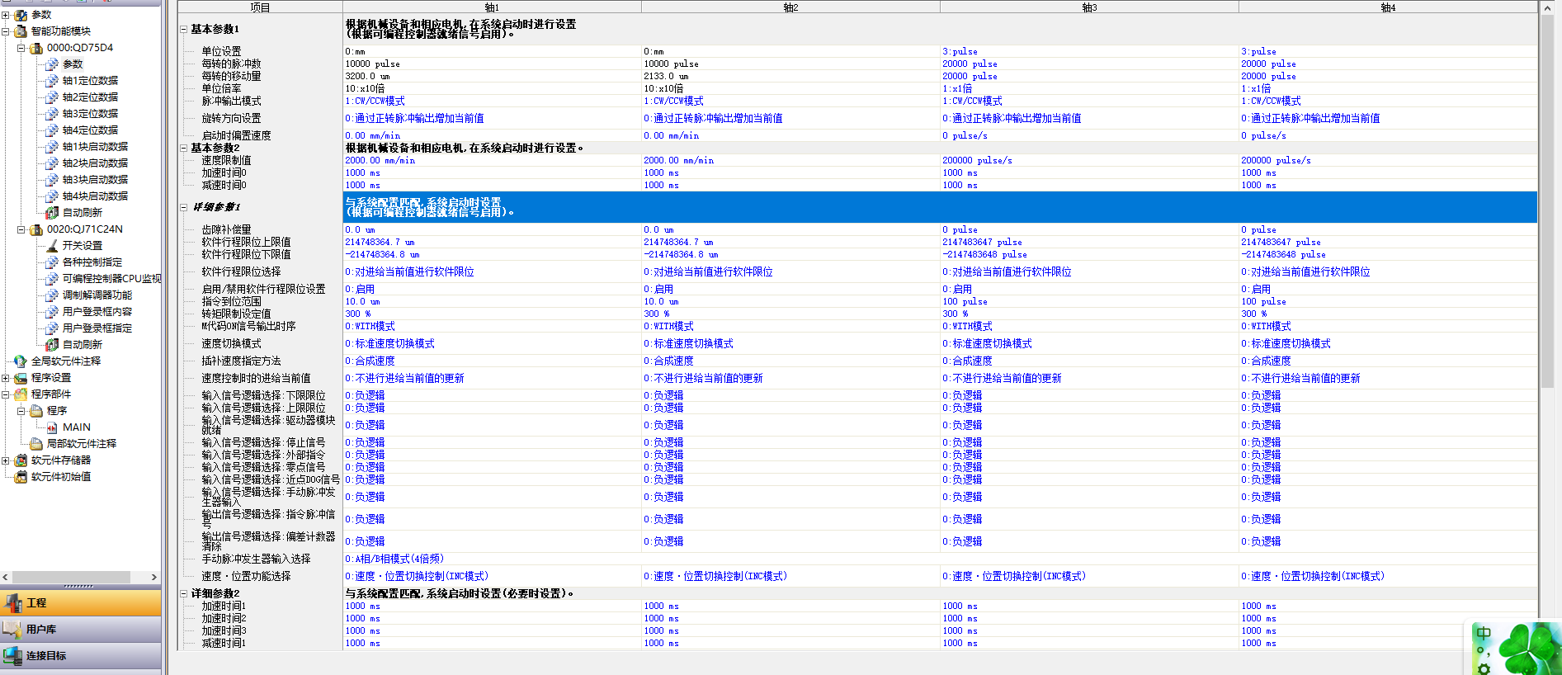Viewport: 1562px width, 675px height.
Task: Click the IME settings gear icon
Action: [1484, 668]
